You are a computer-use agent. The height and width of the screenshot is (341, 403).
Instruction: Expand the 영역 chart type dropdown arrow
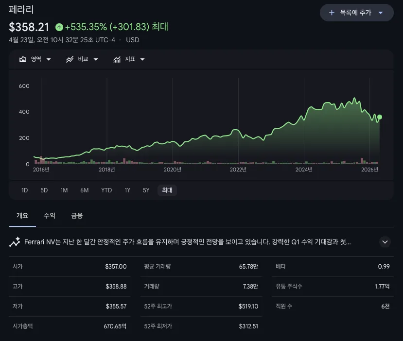(48, 59)
